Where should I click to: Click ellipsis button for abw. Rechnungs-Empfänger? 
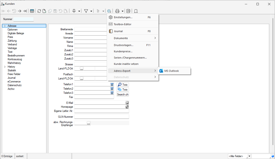tap(89, 123)
